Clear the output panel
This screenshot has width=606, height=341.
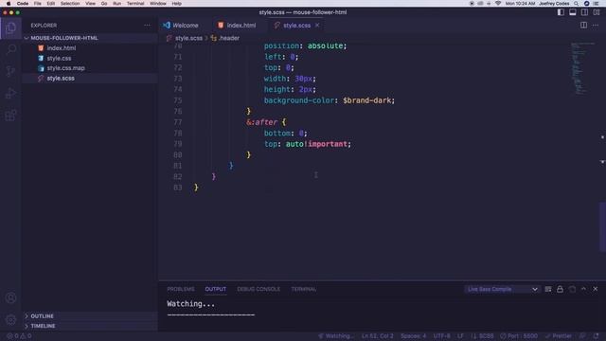click(x=548, y=289)
